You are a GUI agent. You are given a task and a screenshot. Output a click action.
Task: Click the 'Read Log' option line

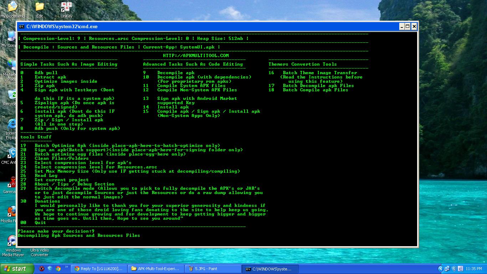pyautogui.click(x=39, y=176)
